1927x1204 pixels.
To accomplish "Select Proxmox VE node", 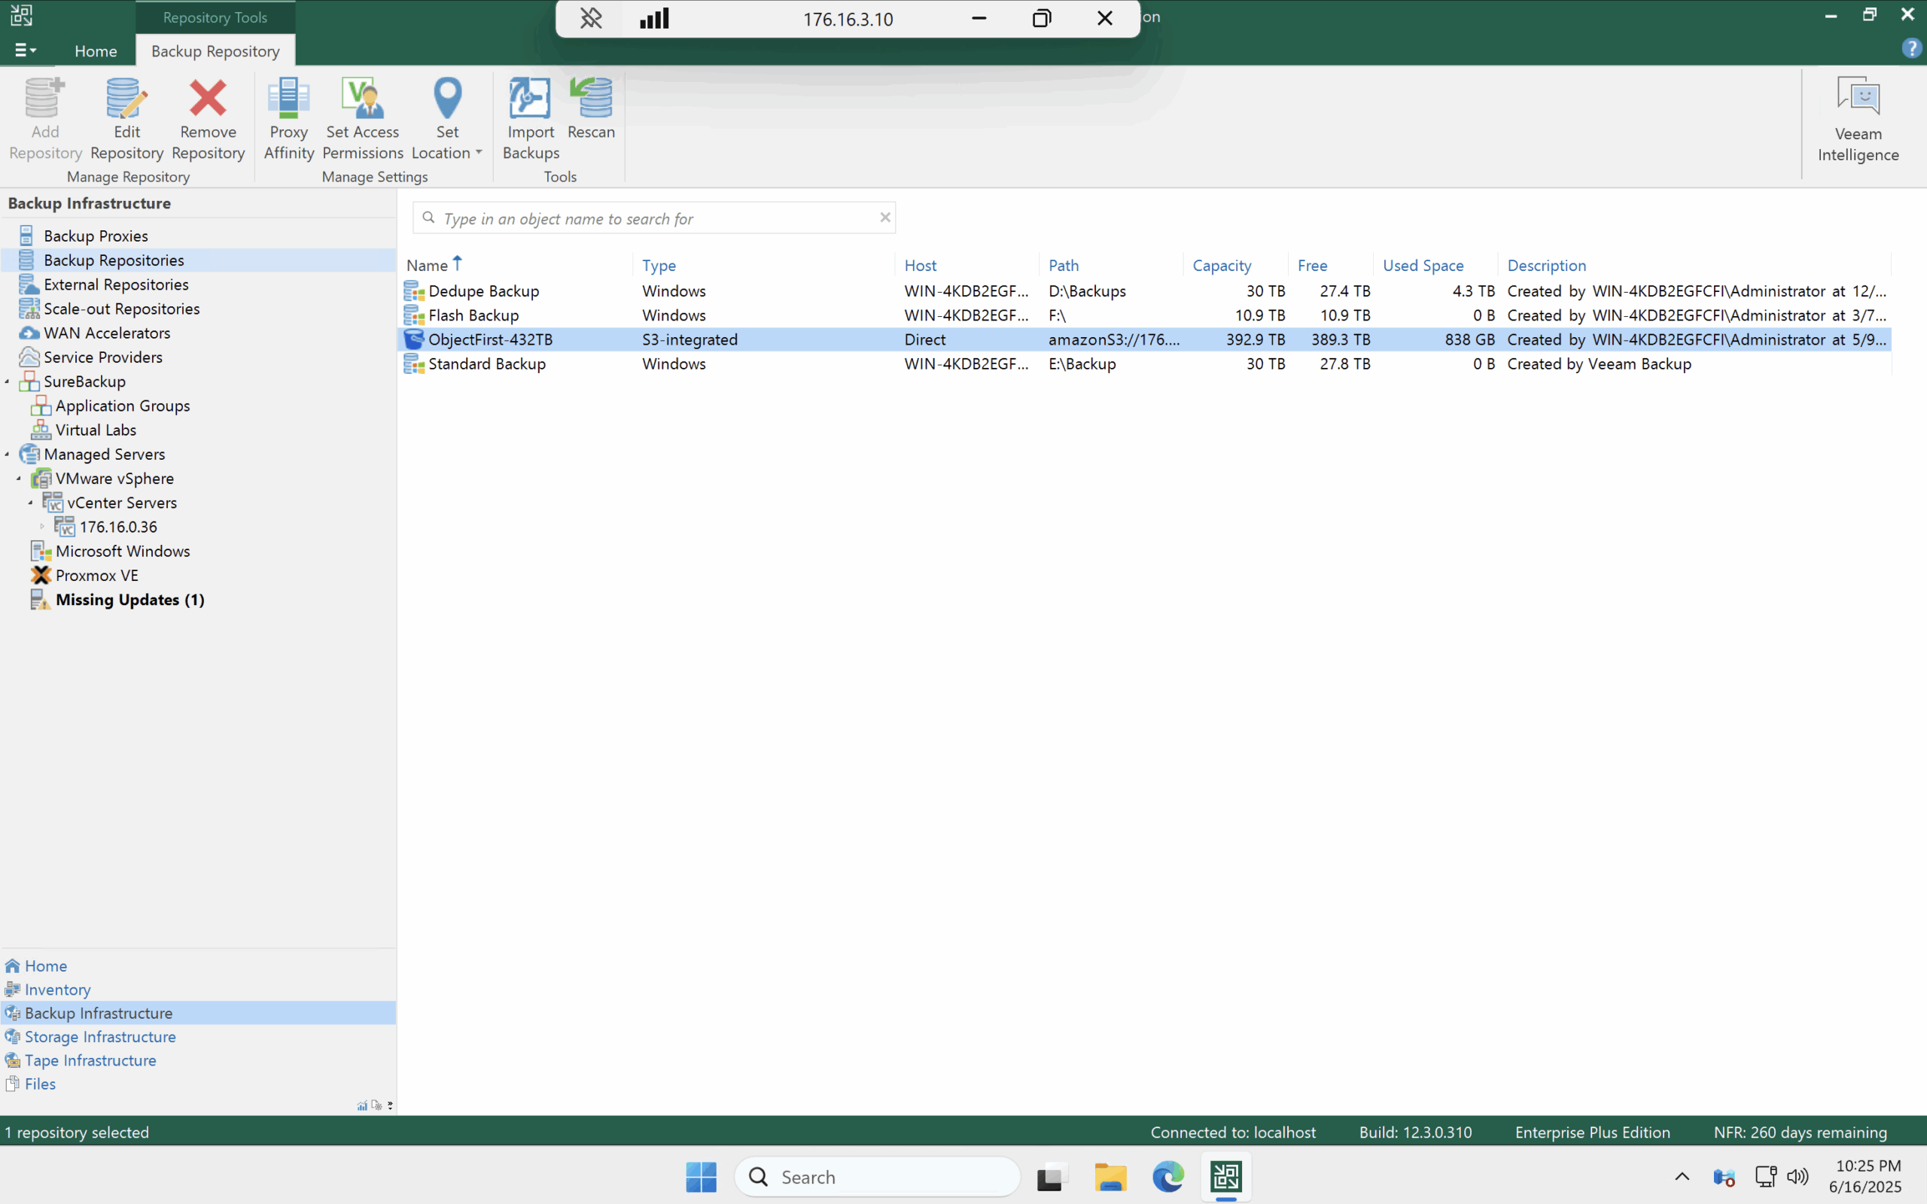I will coord(96,575).
